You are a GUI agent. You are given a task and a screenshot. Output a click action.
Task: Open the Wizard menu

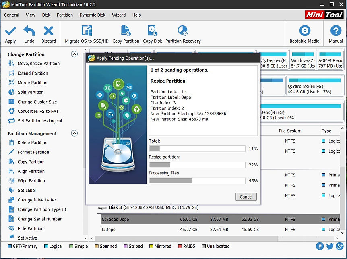[119, 15]
